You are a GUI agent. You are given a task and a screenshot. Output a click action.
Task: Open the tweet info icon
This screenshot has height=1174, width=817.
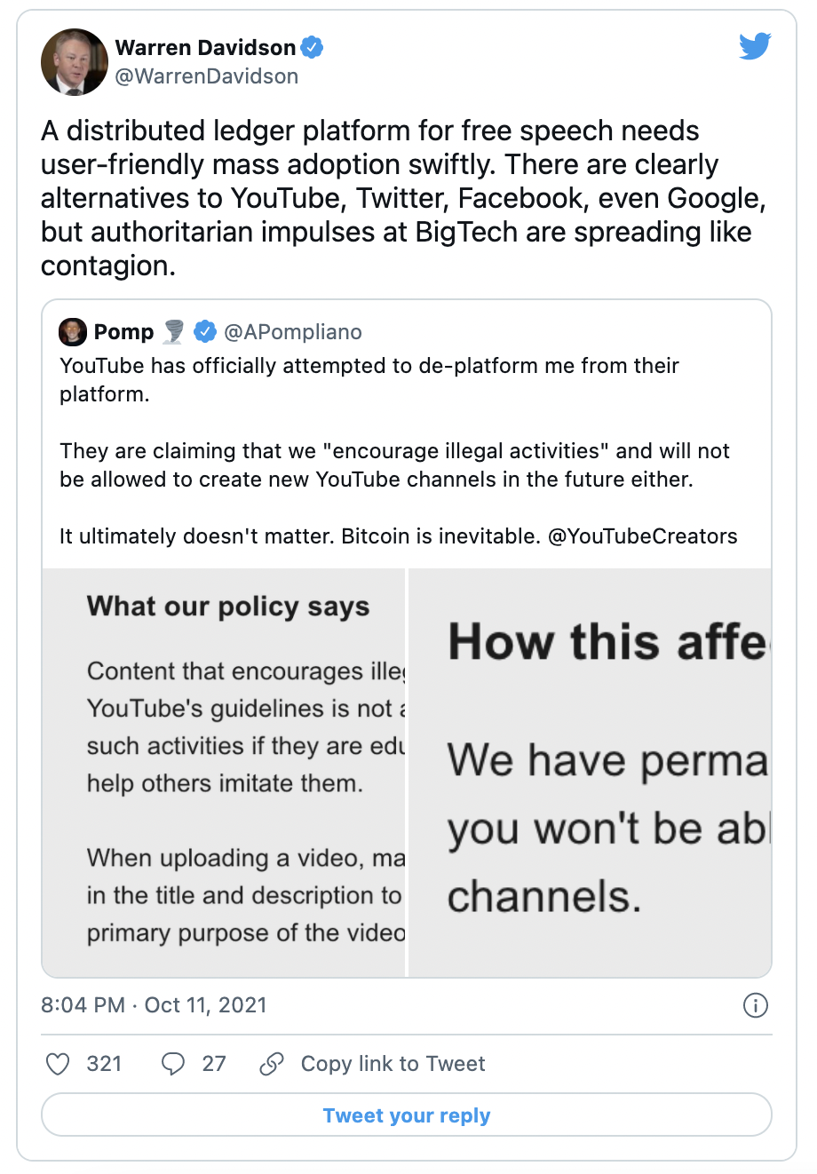[755, 1005]
